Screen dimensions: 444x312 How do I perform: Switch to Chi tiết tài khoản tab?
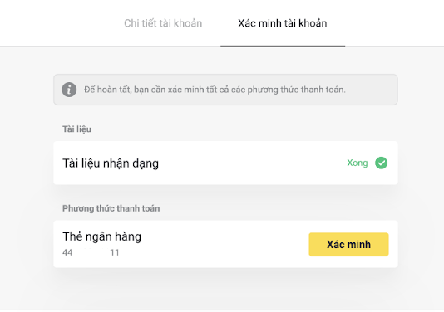[163, 23]
